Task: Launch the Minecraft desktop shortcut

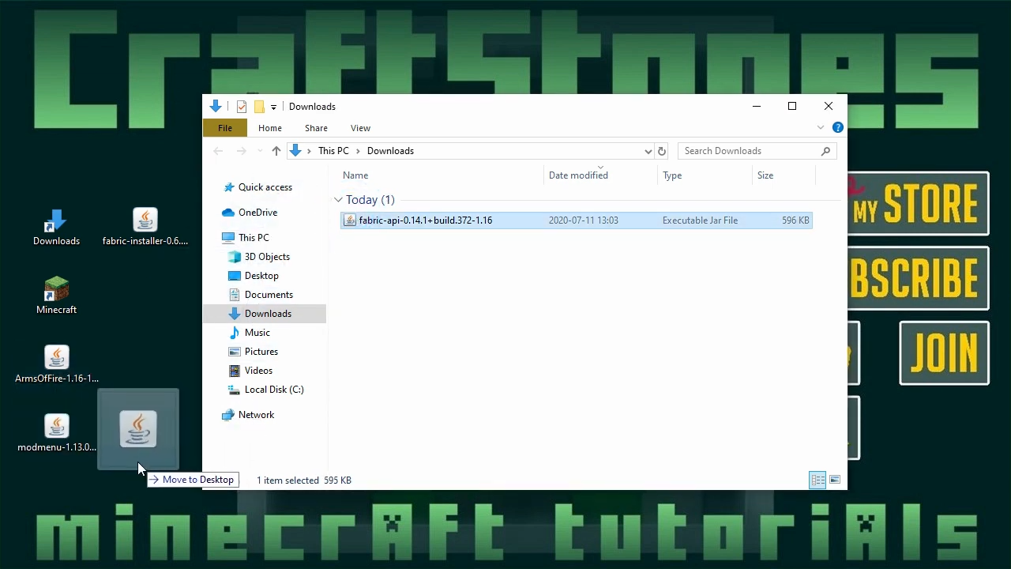Action: pyautogui.click(x=56, y=296)
